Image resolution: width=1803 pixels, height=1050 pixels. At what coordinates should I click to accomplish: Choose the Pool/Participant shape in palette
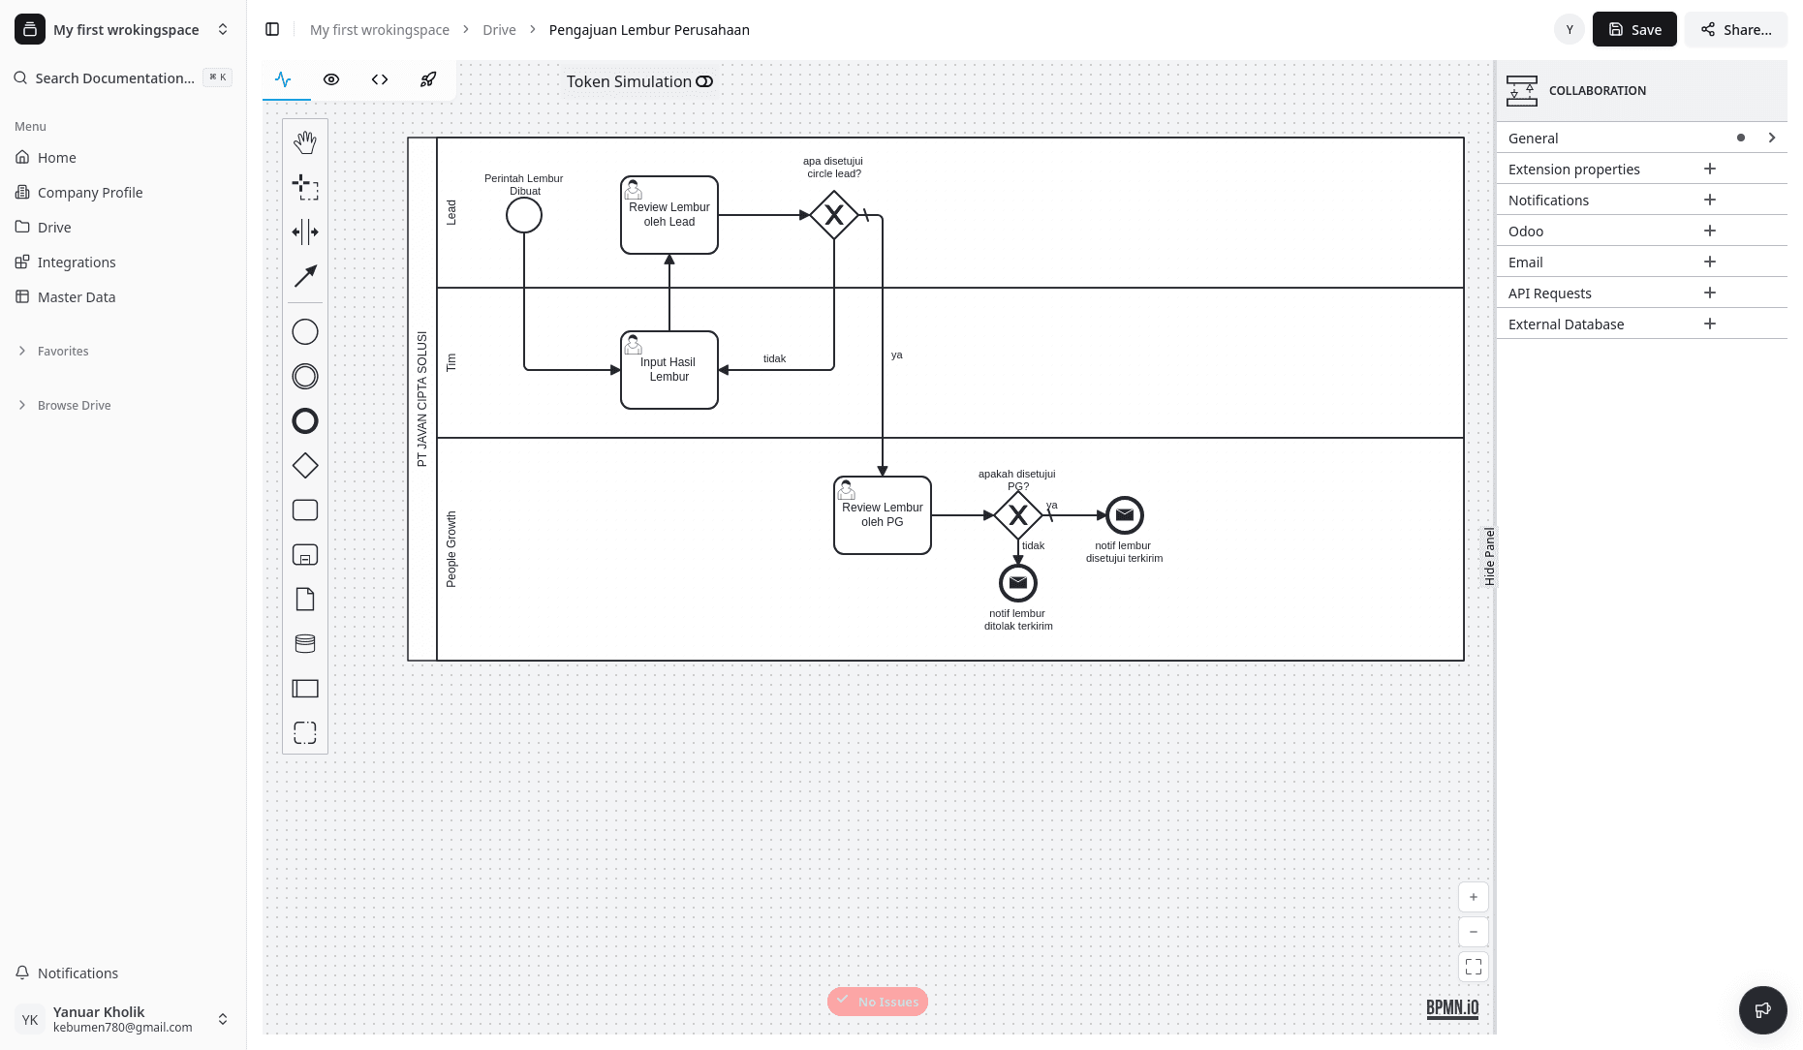pyautogui.click(x=305, y=689)
